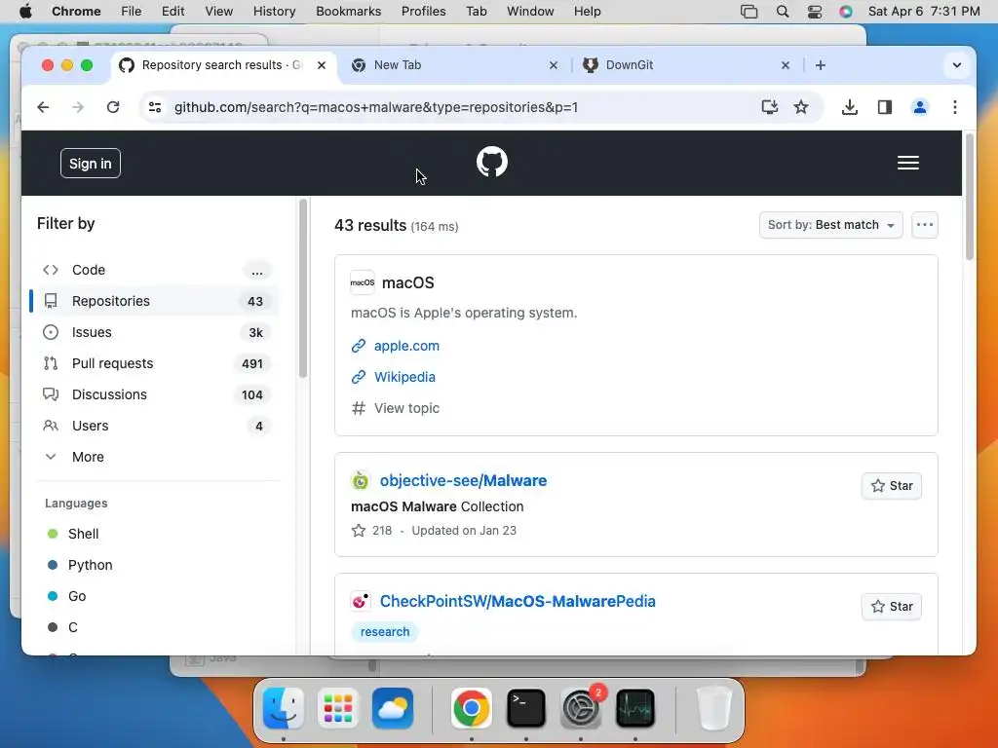Reload the page with refresh icon

(x=113, y=107)
